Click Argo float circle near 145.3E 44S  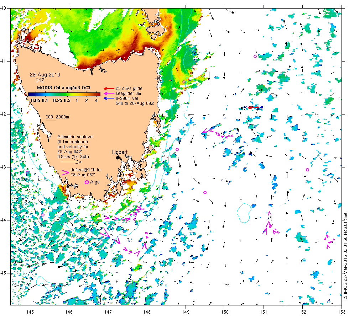[43, 215]
